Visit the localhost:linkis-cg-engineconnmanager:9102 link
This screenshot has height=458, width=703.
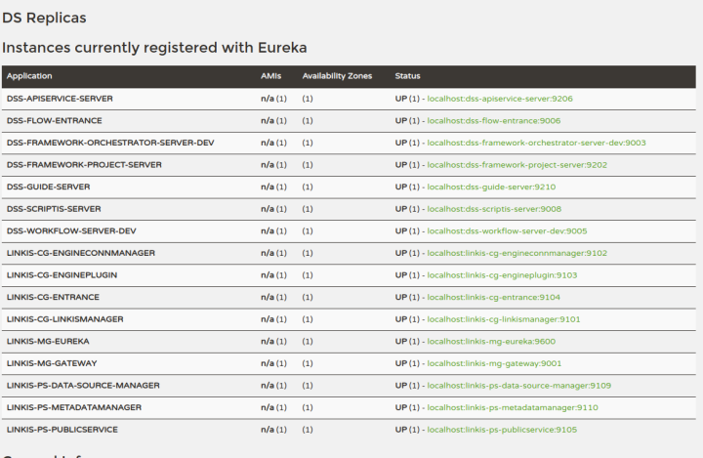pos(517,253)
